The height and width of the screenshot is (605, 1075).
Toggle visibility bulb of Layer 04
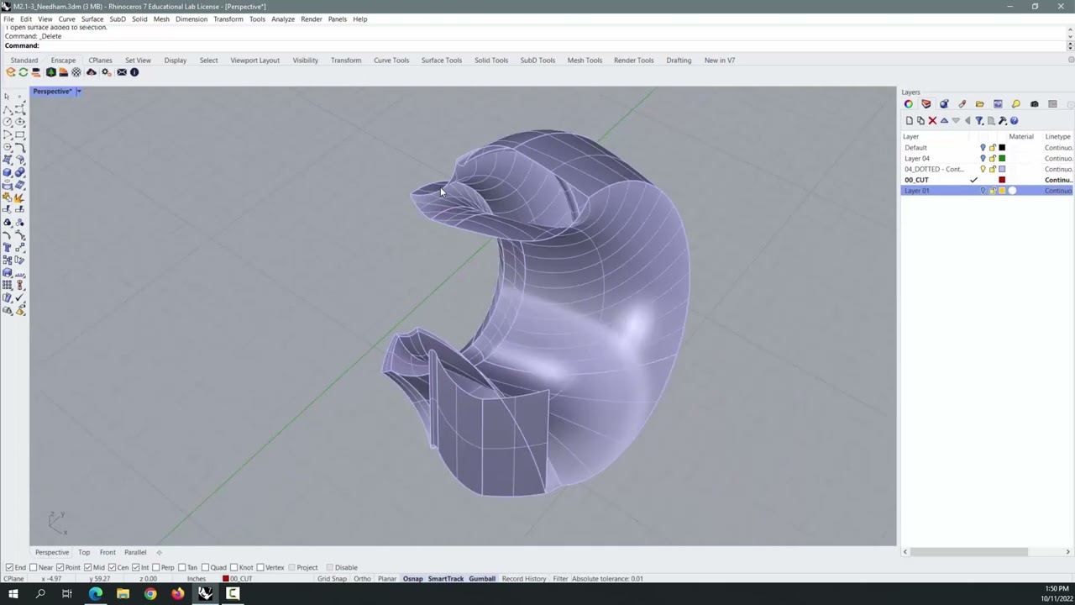(983, 158)
